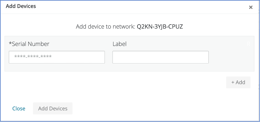This screenshot has height=122, width=260.
Task: Select the network ID Q2KN-3YJB-CPUZ text
Action: point(160,27)
